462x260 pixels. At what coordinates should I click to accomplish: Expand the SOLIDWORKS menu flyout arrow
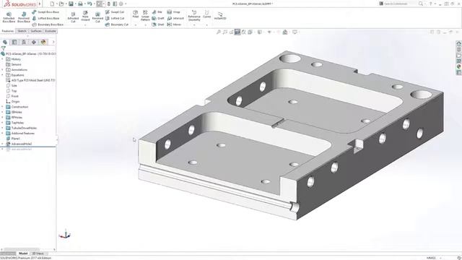[40, 4]
